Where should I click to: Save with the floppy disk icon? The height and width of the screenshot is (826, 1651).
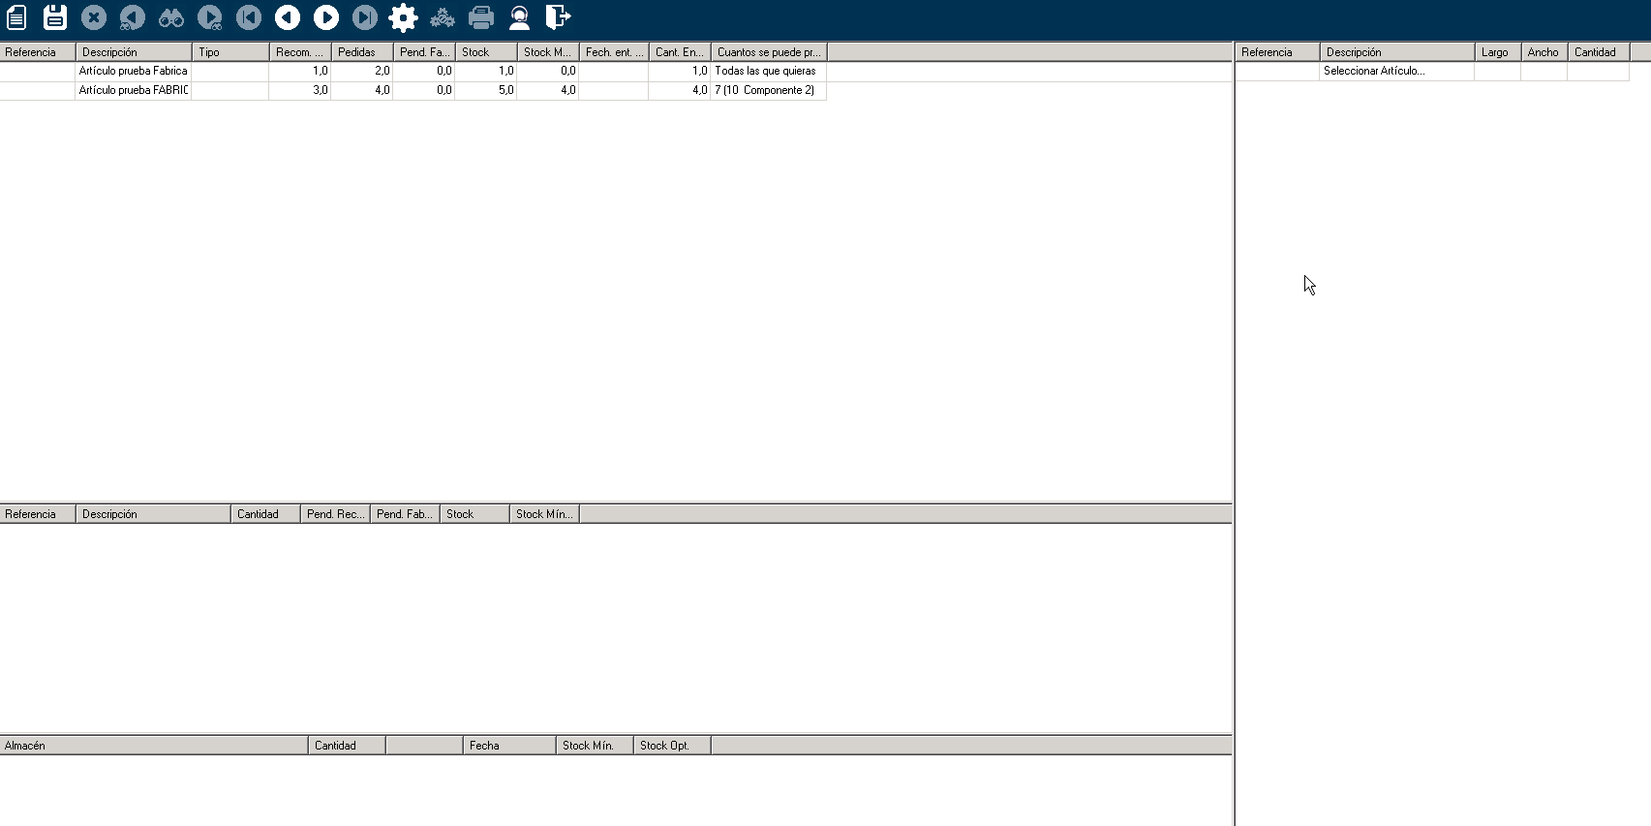tap(55, 17)
